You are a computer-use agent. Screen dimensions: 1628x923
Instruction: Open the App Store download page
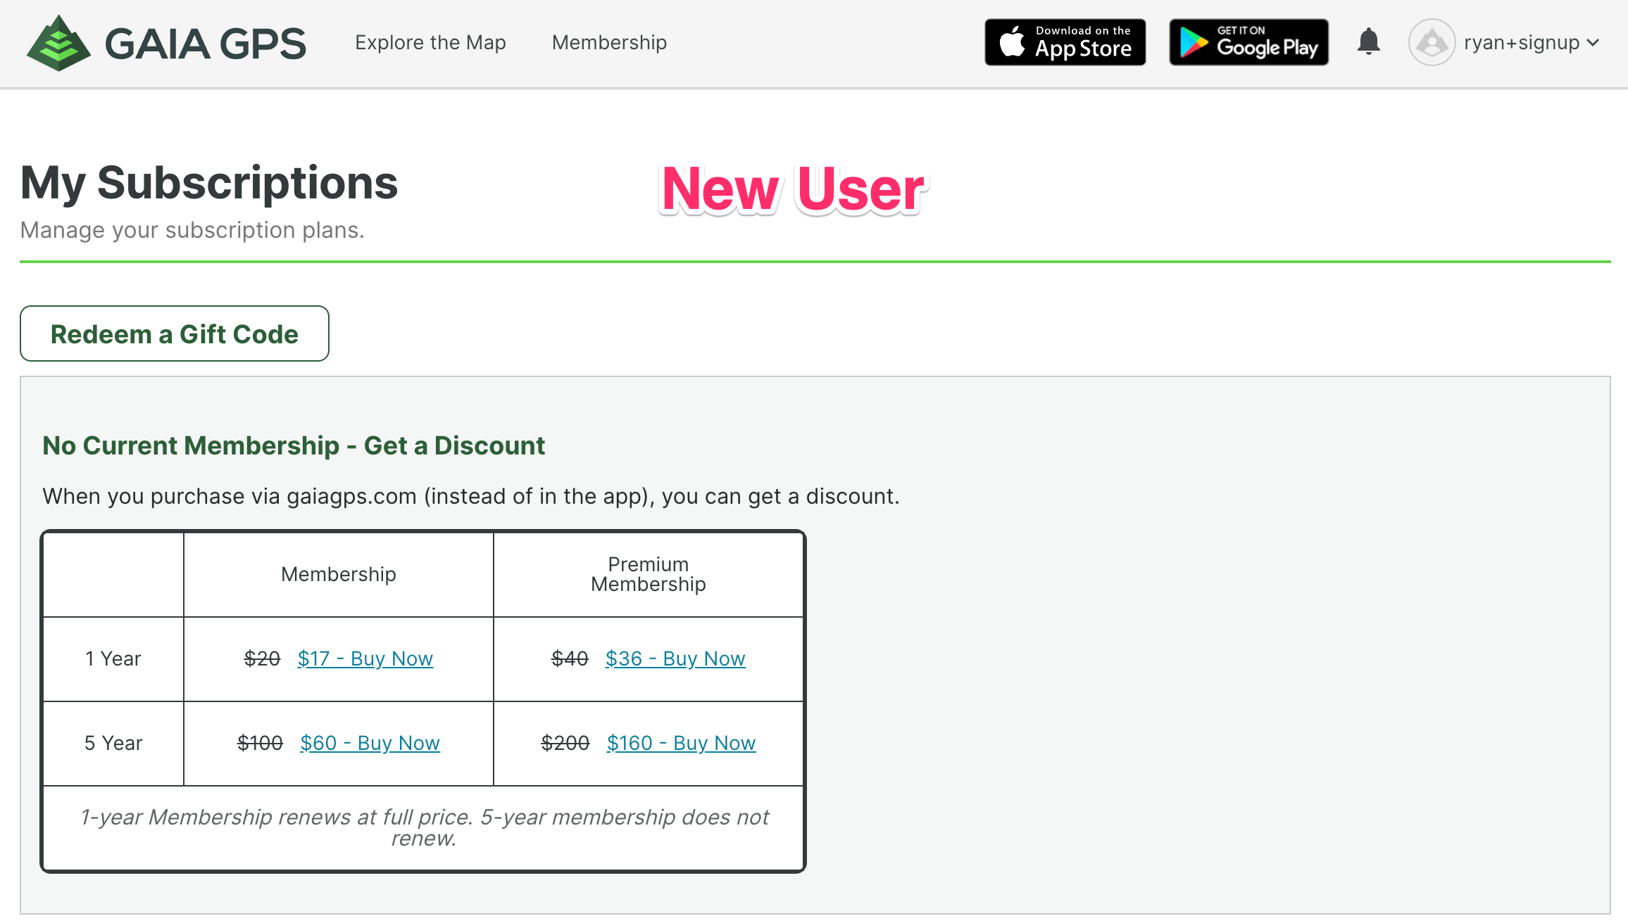click(x=1063, y=42)
